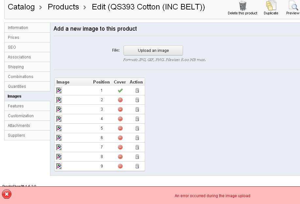Open the Quantities tab
Screen dimensions: 300x204
pyautogui.click(x=17, y=86)
